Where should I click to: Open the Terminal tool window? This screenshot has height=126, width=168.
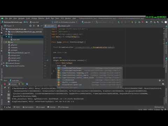pos(51,107)
